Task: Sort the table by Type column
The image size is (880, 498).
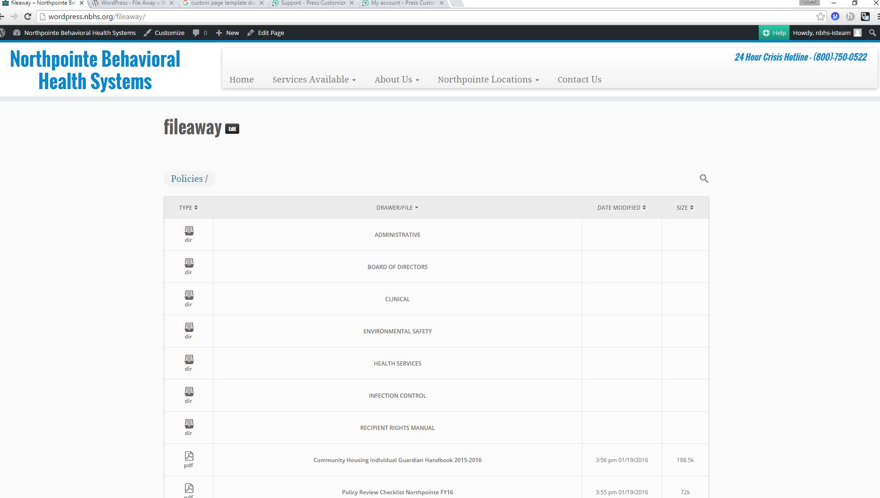Action: (x=188, y=207)
